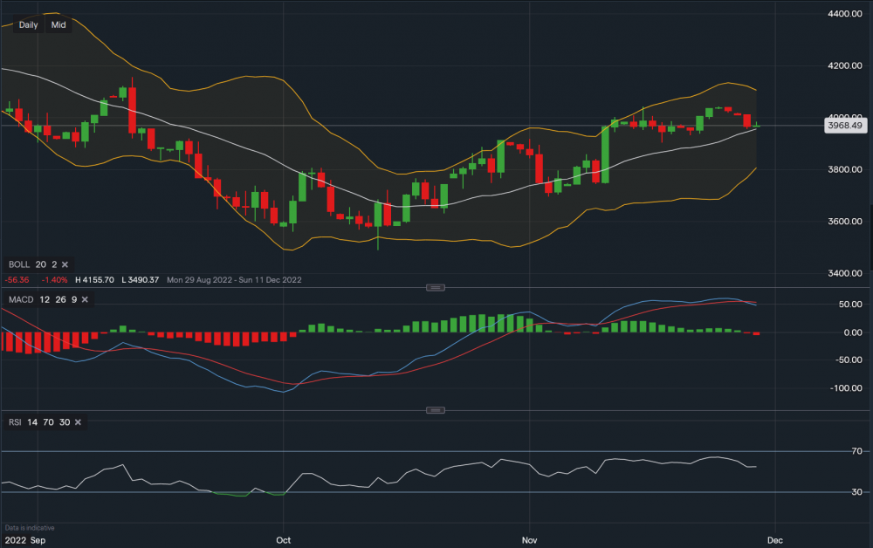
Task: Edit the BOLL deviation value 2
Action: click(53, 264)
